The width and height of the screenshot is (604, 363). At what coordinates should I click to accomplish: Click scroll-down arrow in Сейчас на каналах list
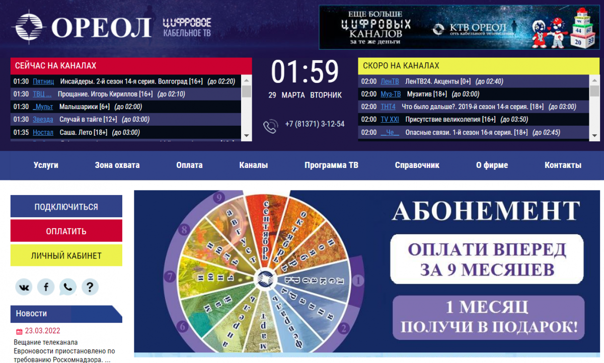tap(247, 136)
